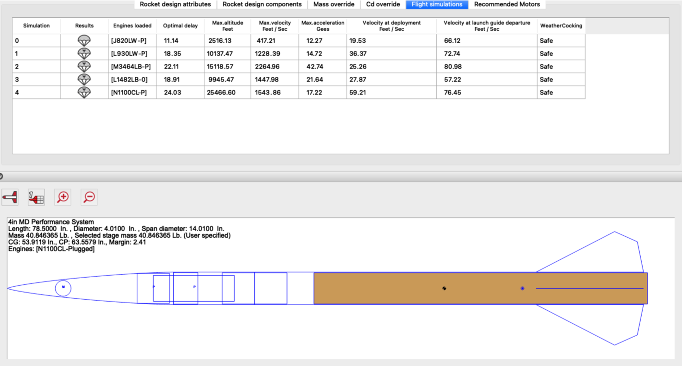Click the Max.velocity column header
This screenshot has height=366, width=682.
click(x=275, y=26)
